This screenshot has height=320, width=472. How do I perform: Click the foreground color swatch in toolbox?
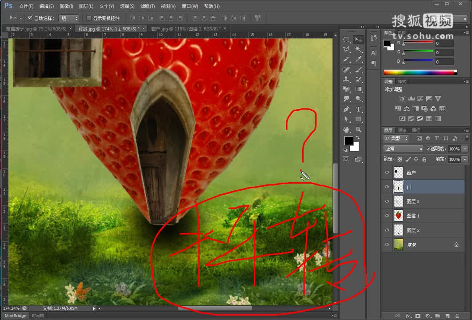(x=348, y=140)
